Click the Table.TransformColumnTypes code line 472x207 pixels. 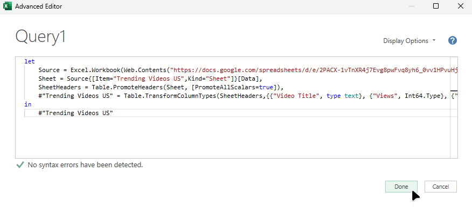click(x=248, y=96)
